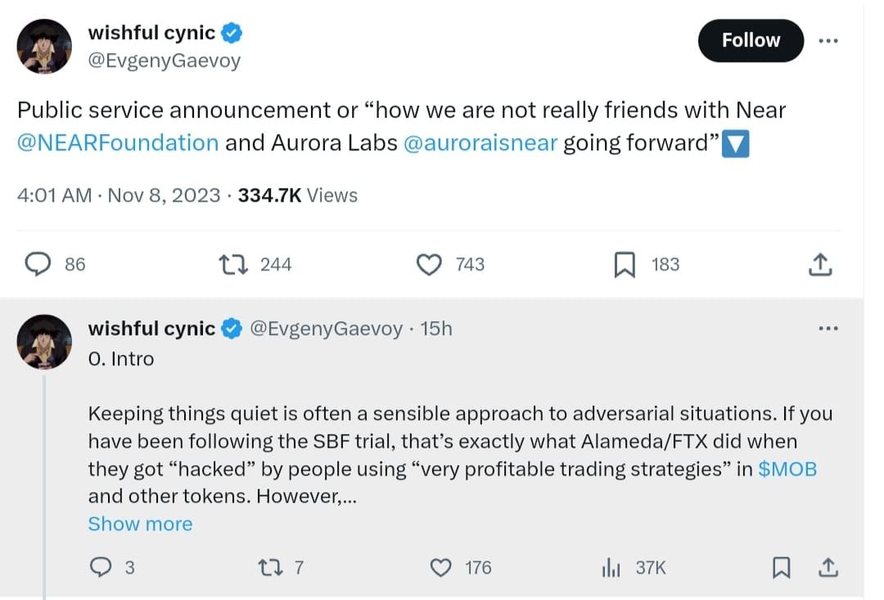The image size is (884, 600).
Task: Bookmark the main tweet with 183 bookmarks
Action: 625,264
